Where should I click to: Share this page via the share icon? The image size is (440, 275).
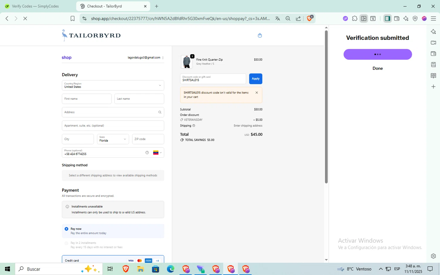pyautogui.click(x=298, y=18)
